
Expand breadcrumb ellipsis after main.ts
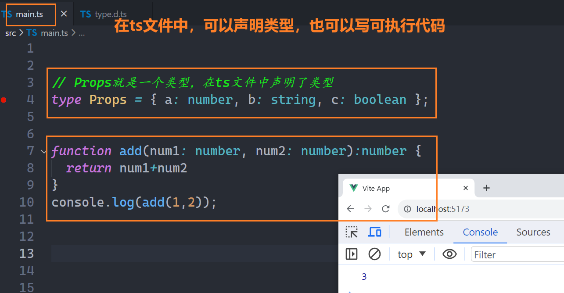point(82,33)
